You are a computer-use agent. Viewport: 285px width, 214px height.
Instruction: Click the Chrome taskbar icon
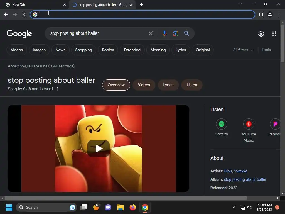[x=145, y=207]
